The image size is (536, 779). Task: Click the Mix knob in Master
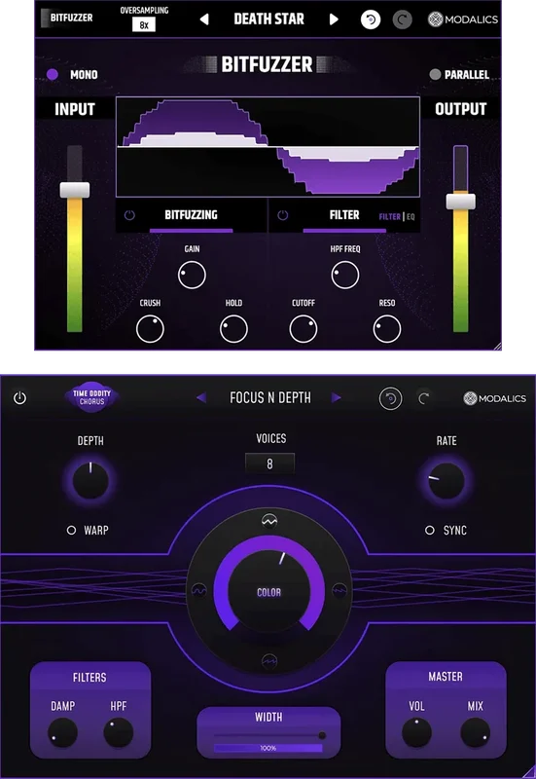click(475, 732)
